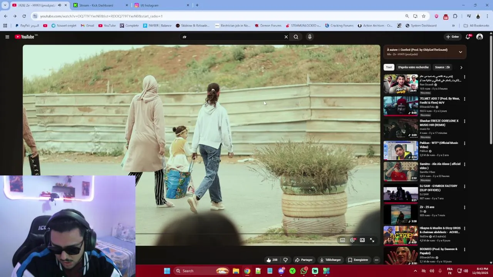Open the Chrome three-dot menu
The image size is (493, 277).
click(488, 16)
